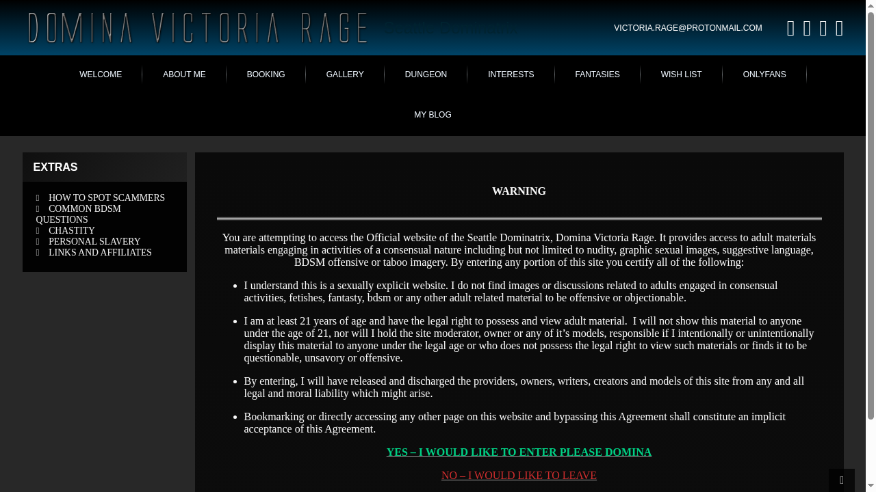
Task: Open the DUNGEON page
Action: tap(426, 74)
